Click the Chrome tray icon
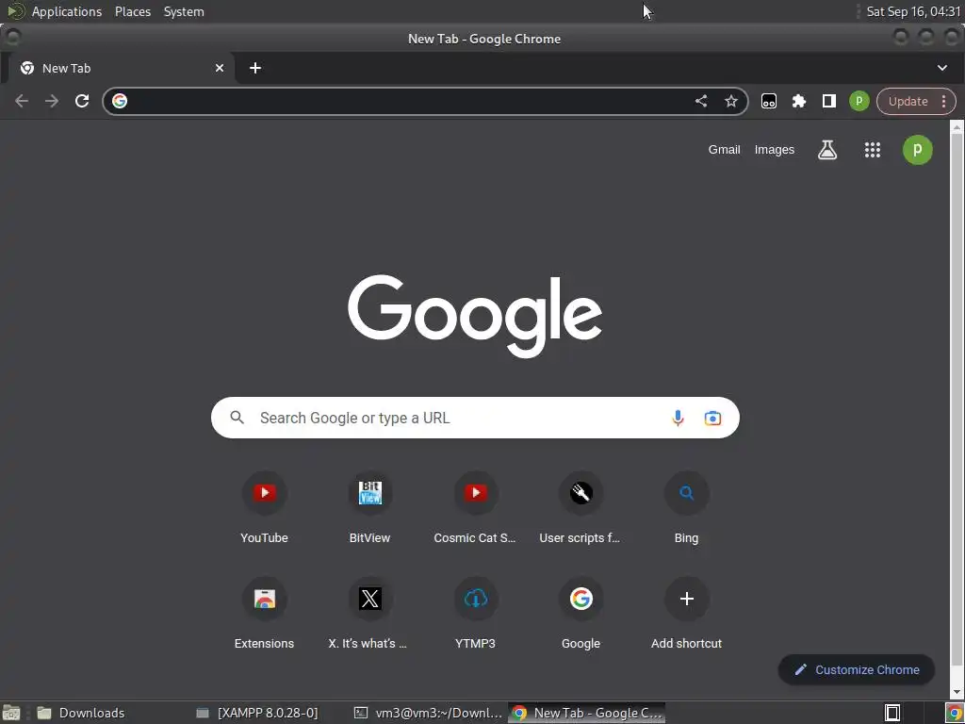The image size is (965, 724). 954,713
